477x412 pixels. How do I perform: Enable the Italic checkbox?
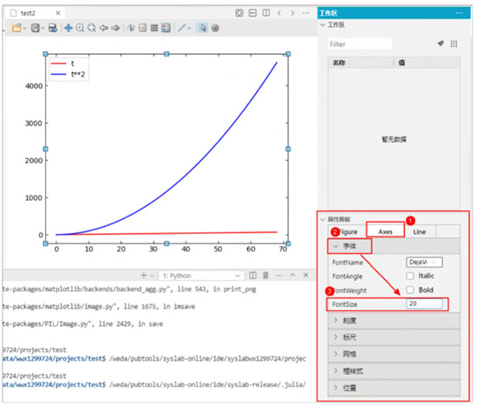pyautogui.click(x=410, y=276)
